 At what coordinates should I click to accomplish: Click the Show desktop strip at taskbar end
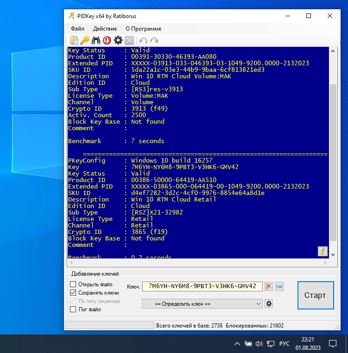[347, 344]
